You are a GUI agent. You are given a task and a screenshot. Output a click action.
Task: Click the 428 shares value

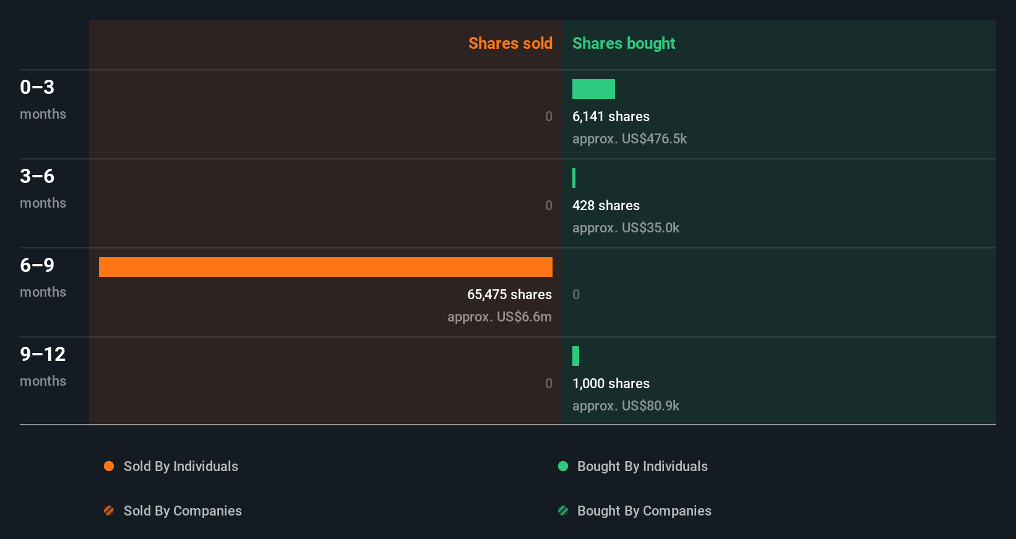(606, 206)
